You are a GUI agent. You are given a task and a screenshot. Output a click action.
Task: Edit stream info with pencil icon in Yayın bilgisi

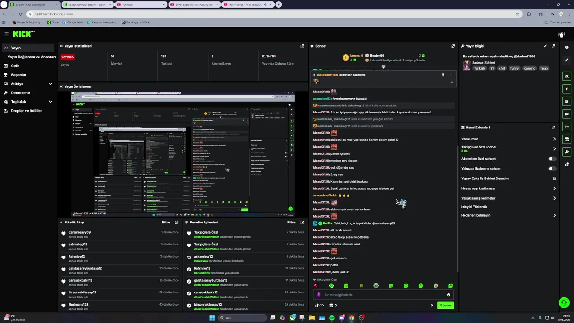545,46
